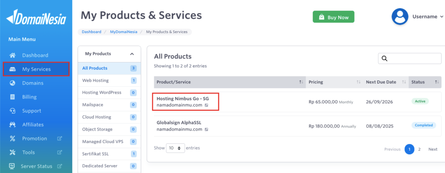Filter by Web Hosting

(109, 80)
